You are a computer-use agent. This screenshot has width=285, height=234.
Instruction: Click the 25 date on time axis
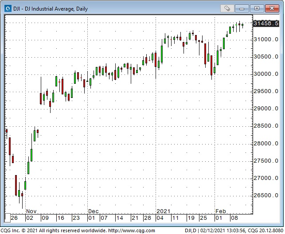(203, 218)
